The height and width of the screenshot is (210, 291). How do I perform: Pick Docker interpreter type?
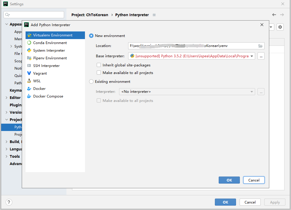point(55,88)
